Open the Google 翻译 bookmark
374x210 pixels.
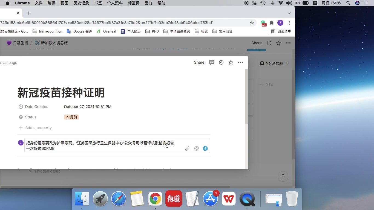pos(79,31)
